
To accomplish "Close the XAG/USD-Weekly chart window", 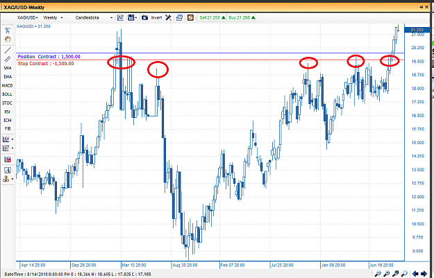I will 427,7.
